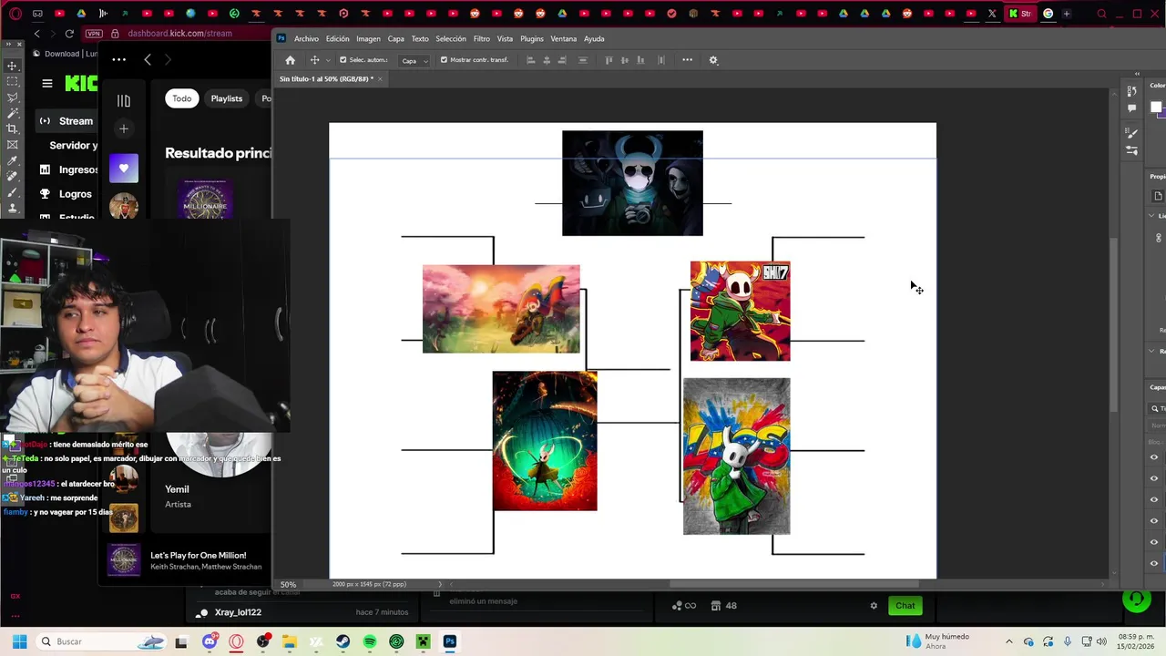Open the Capa menu
1166x656 pixels.
click(x=395, y=39)
